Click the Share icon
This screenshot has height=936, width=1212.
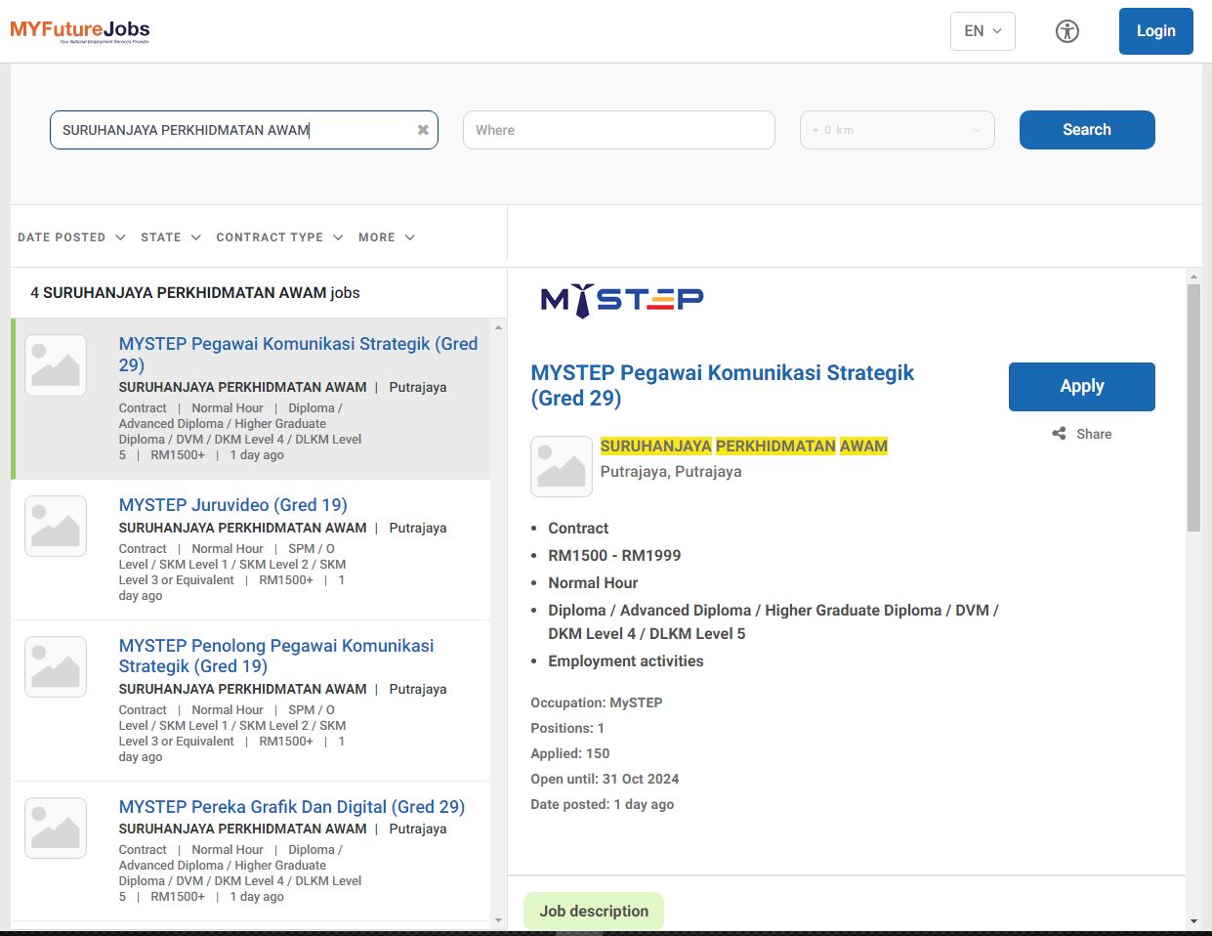tap(1059, 434)
